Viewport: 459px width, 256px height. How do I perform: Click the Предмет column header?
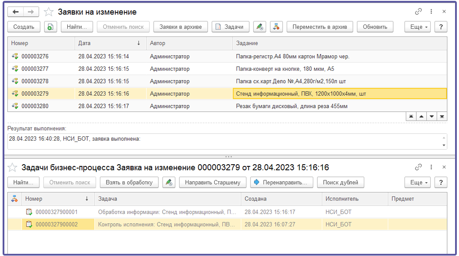(418, 199)
